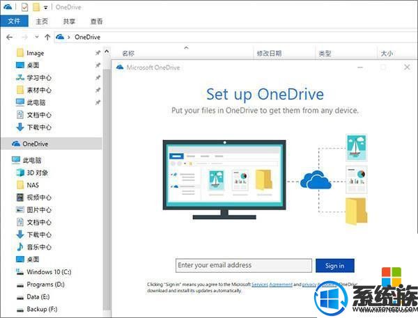Screen dimensions: 418x318
Task: Click the navigation pane scrollbar thumb
Action: [x=107, y=189]
